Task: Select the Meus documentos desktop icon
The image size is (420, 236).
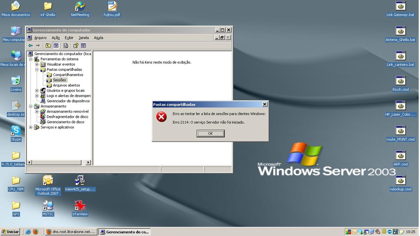Action: (x=16, y=9)
